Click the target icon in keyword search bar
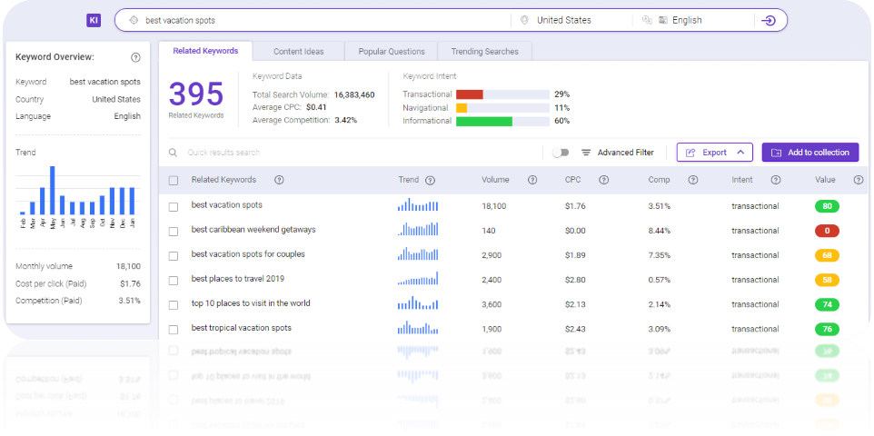The height and width of the screenshot is (436, 874). coord(134,21)
